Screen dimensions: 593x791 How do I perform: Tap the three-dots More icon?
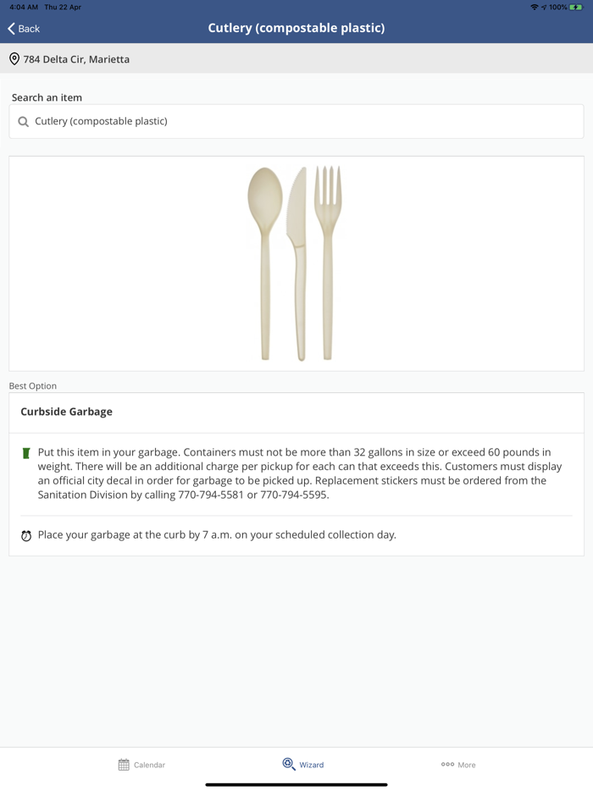click(x=447, y=765)
